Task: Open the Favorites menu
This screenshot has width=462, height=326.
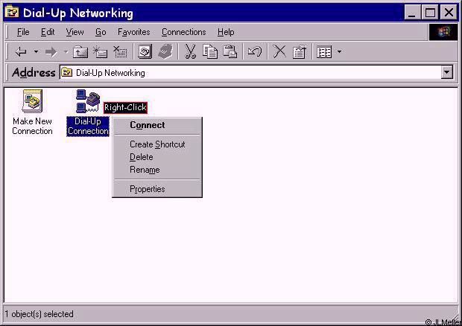Action: point(134,32)
